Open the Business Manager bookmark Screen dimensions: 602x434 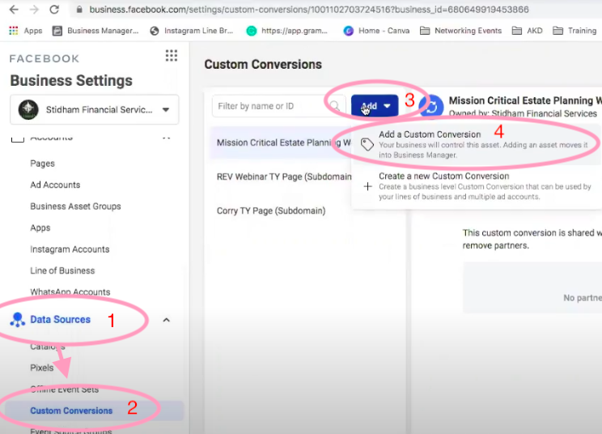tap(95, 31)
